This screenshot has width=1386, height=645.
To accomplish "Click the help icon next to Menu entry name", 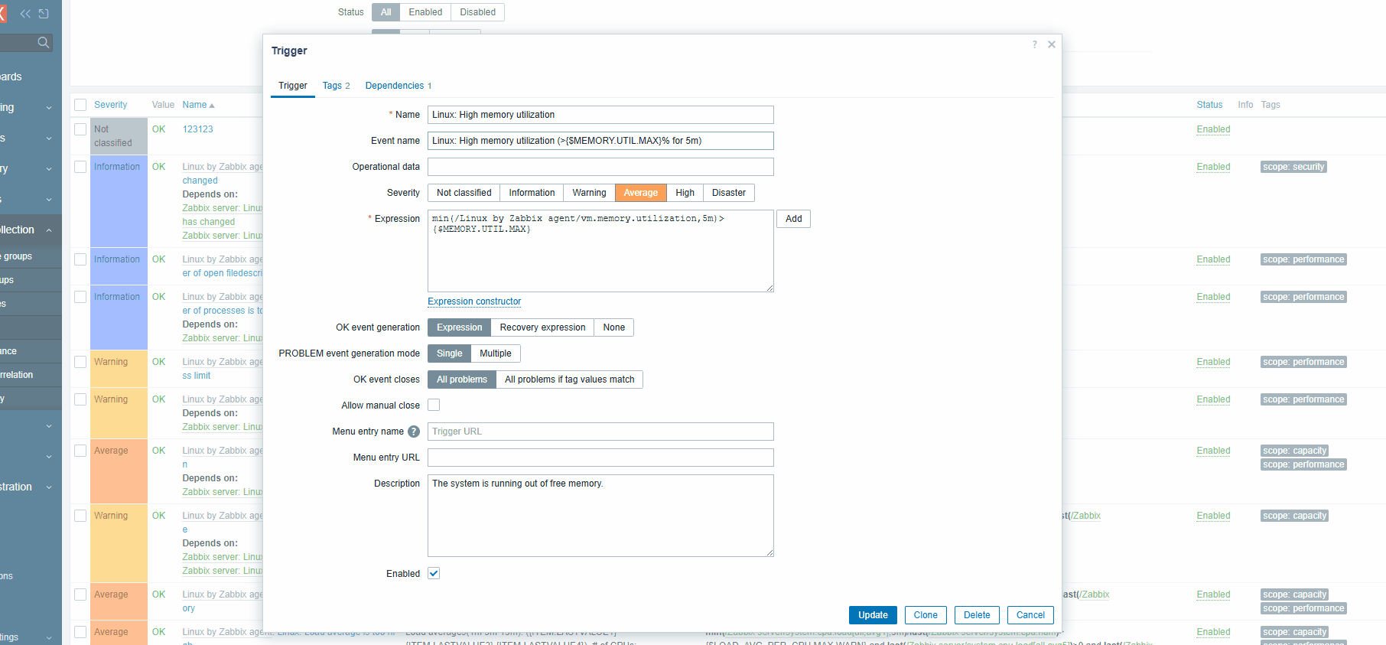I will [x=414, y=432].
